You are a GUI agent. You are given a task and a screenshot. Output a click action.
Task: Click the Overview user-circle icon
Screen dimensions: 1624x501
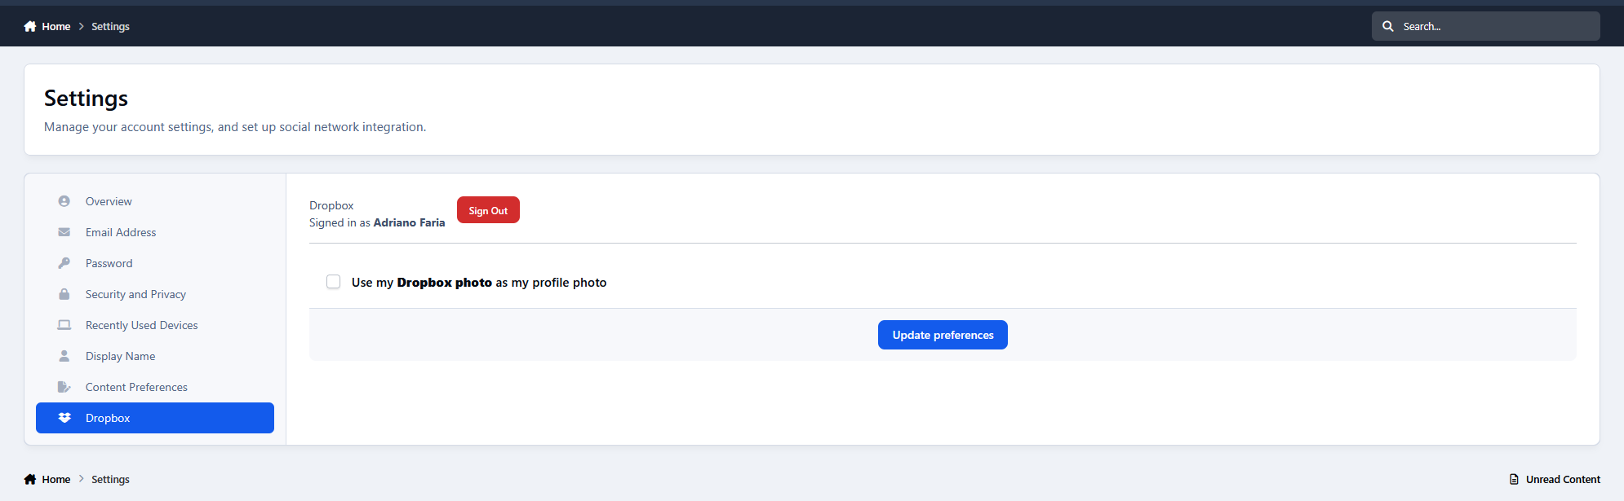click(x=64, y=201)
